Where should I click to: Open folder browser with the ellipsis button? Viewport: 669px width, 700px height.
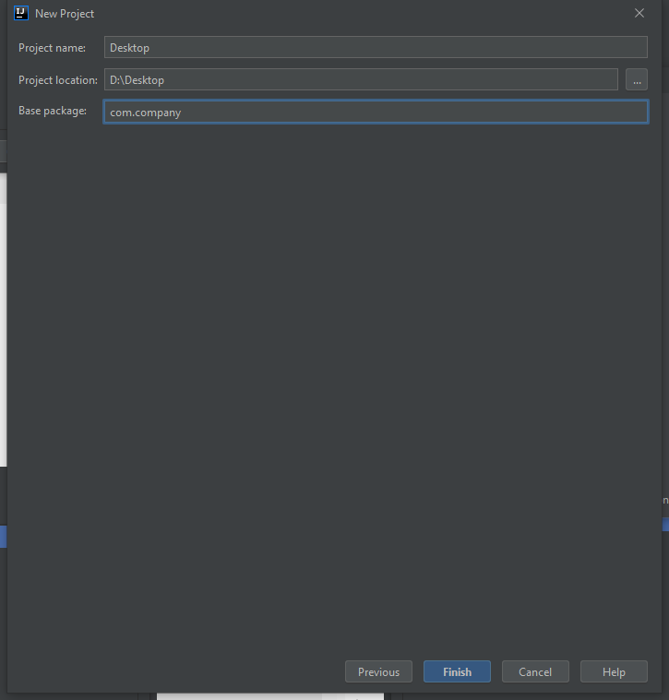click(x=636, y=80)
